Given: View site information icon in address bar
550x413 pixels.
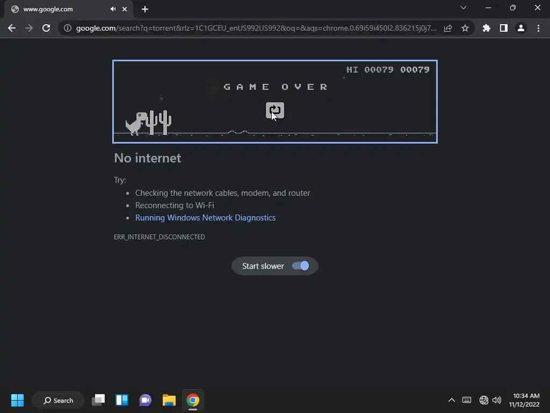Looking at the screenshot, I should pos(67,28).
